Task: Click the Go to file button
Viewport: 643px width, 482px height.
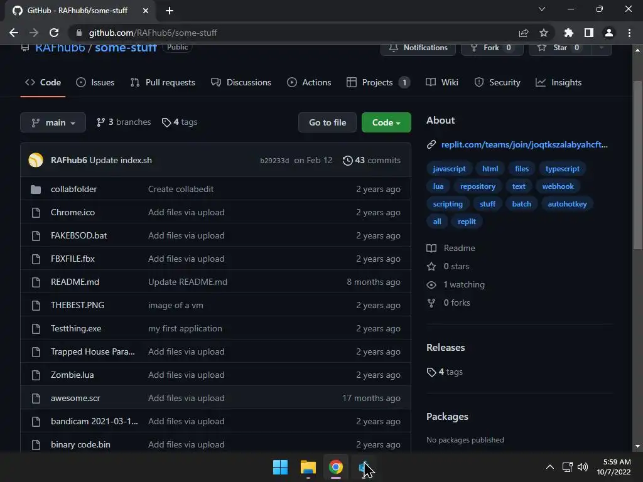Action: click(x=327, y=122)
